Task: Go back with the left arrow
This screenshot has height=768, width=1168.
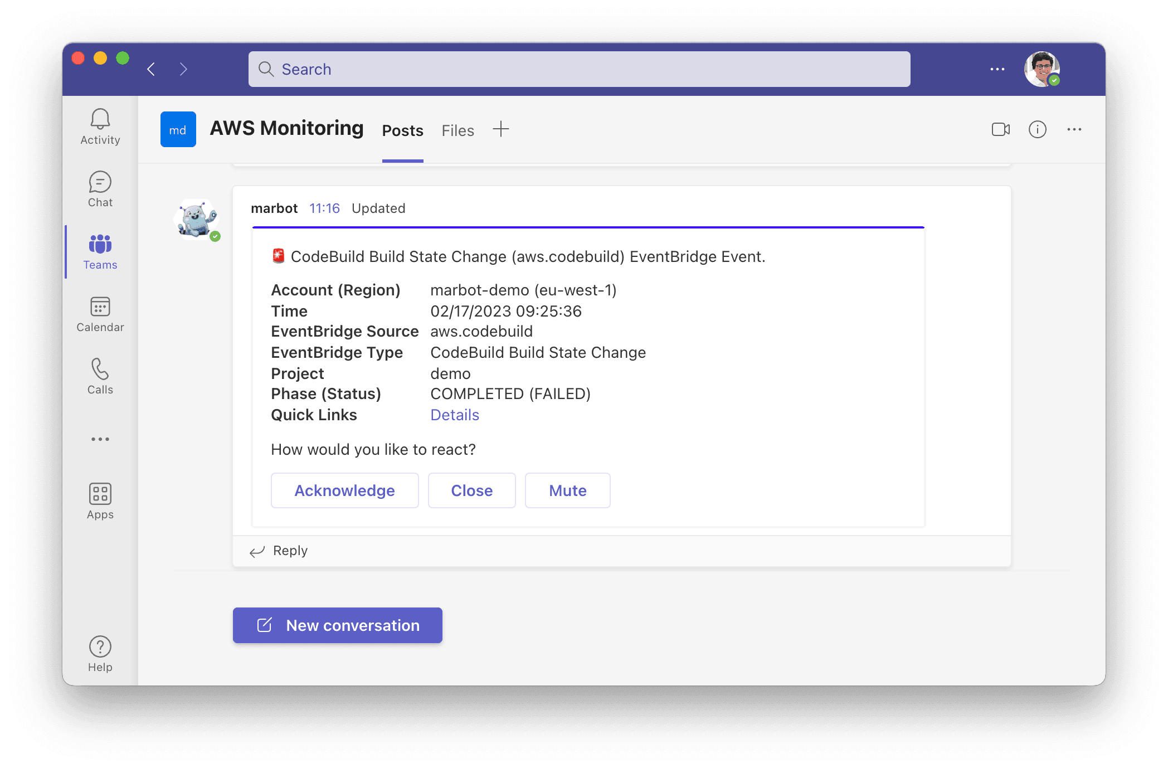Action: (151, 69)
